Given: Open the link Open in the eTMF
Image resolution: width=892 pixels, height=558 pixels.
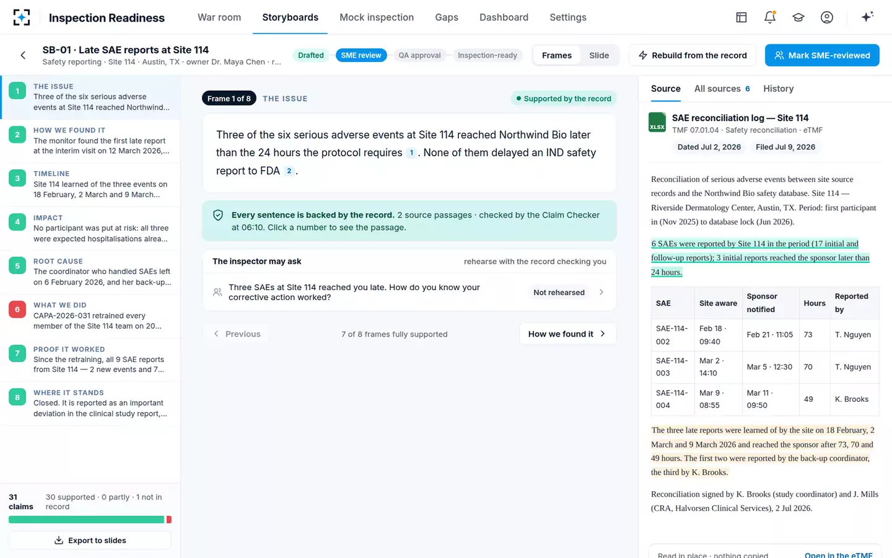Looking at the screenshot, I should tap(839, 555).
